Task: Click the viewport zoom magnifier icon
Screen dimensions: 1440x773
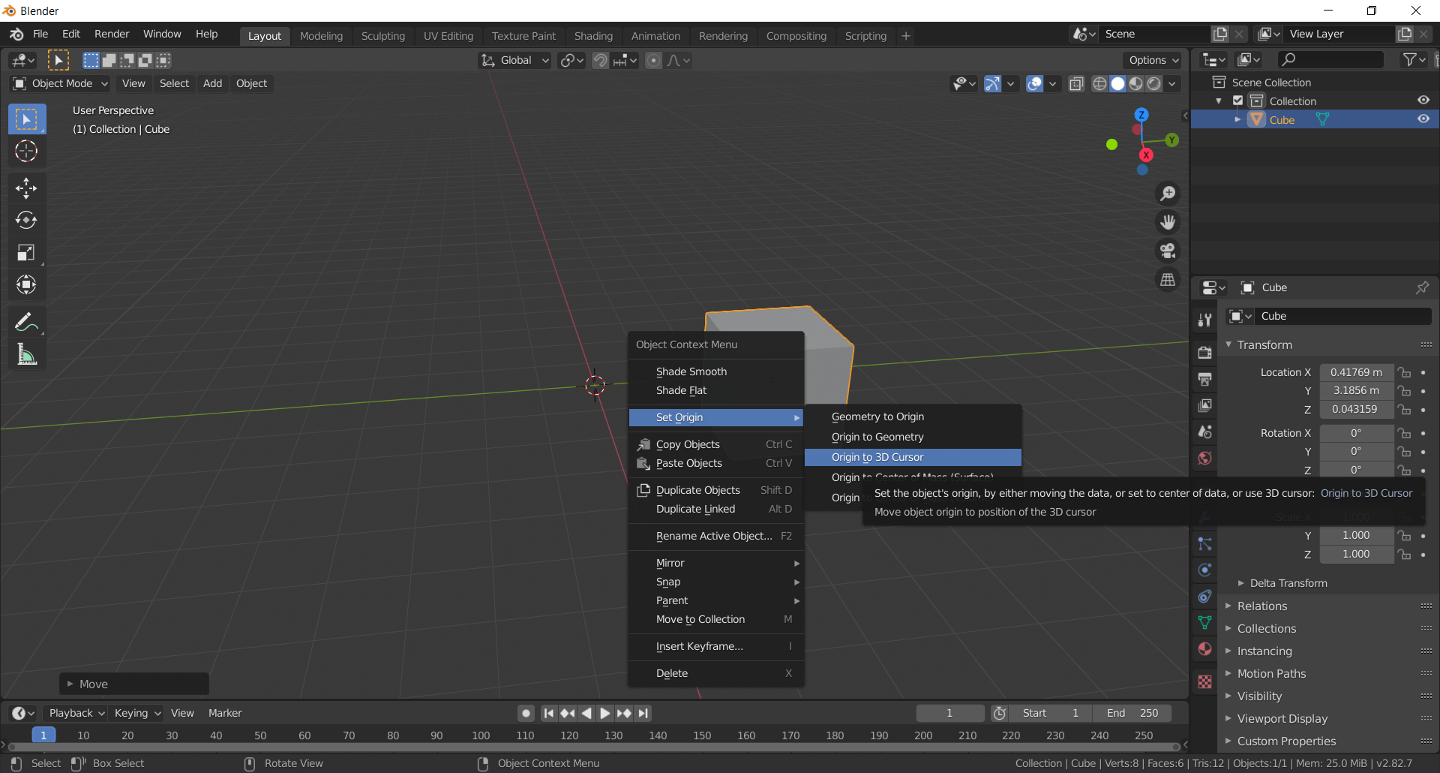Action: click(1168, 194)
